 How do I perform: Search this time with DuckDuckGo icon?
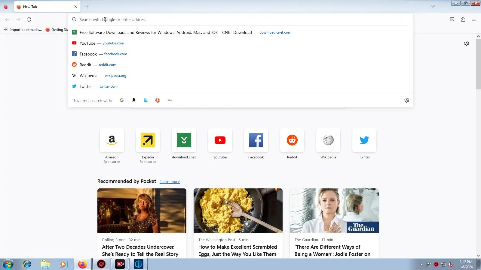point(158,100)
